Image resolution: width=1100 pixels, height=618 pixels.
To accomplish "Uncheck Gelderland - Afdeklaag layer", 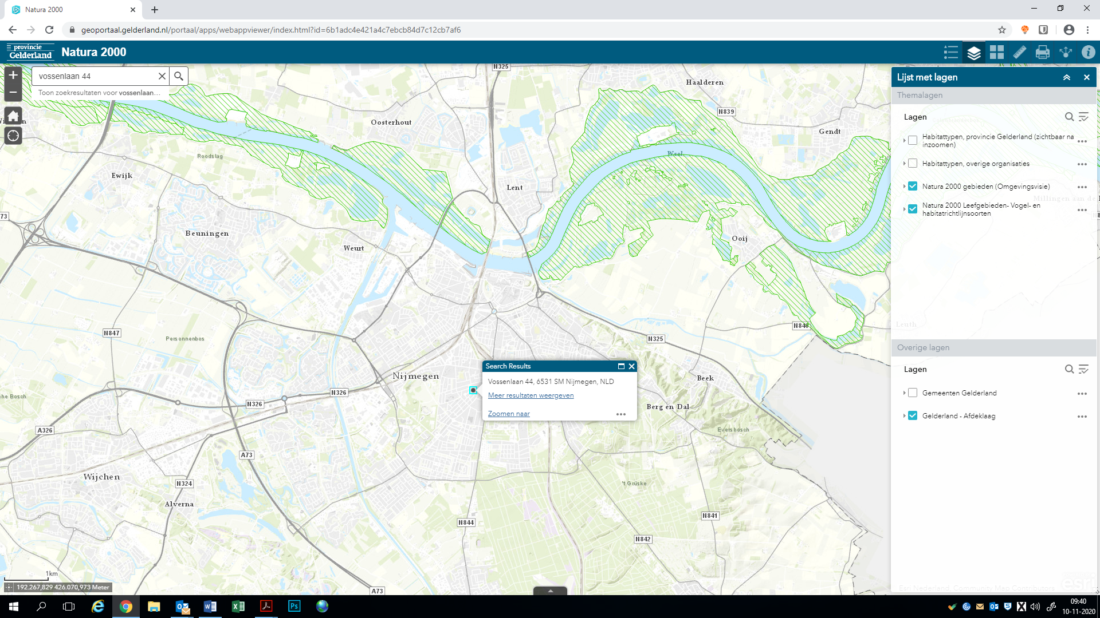I will coord(913,415).
